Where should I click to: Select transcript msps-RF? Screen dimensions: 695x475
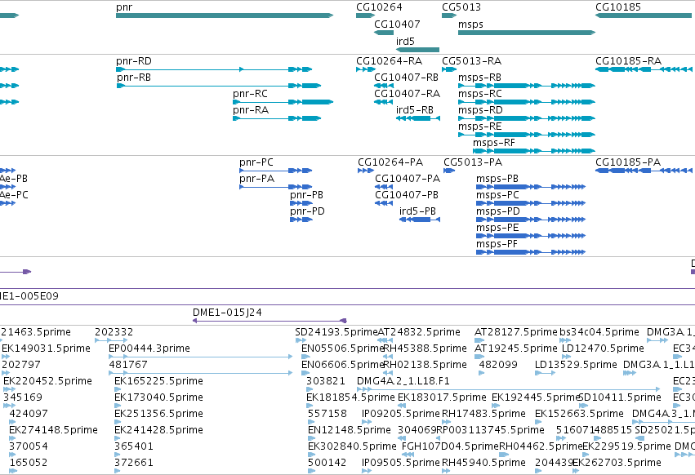533,151
